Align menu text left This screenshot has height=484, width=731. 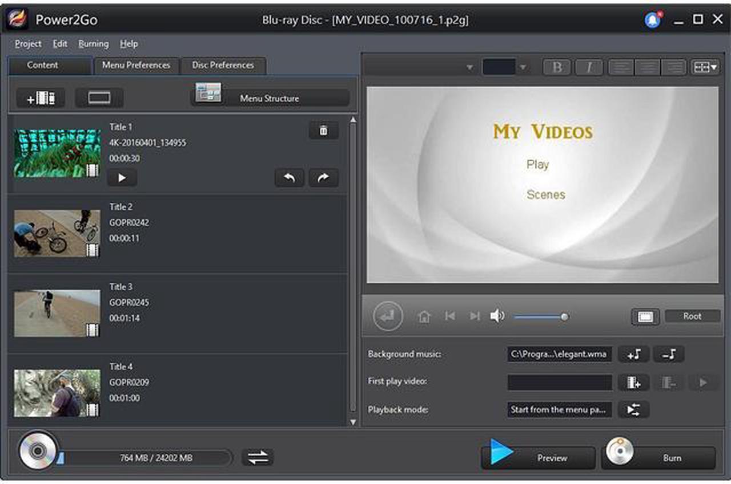[x=621, y=67]
